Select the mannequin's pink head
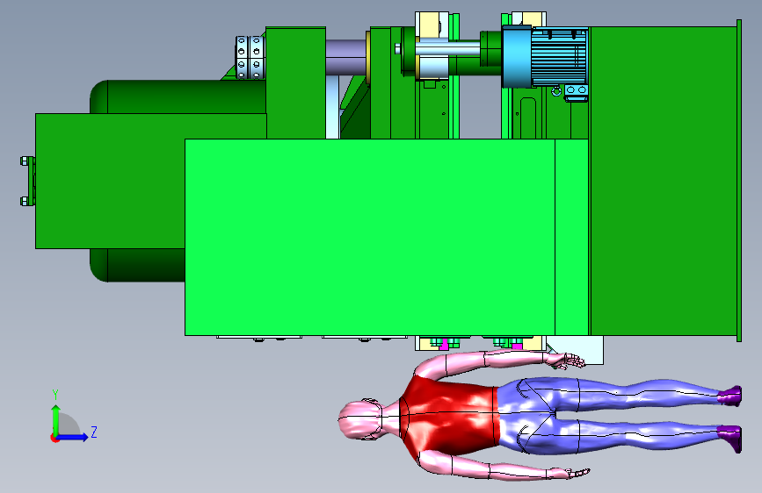This screenshot has width=762, height=493. pyautogui.click(x=360, y=420)
